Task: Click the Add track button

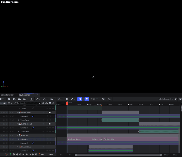Action: [x=3, y=103]
